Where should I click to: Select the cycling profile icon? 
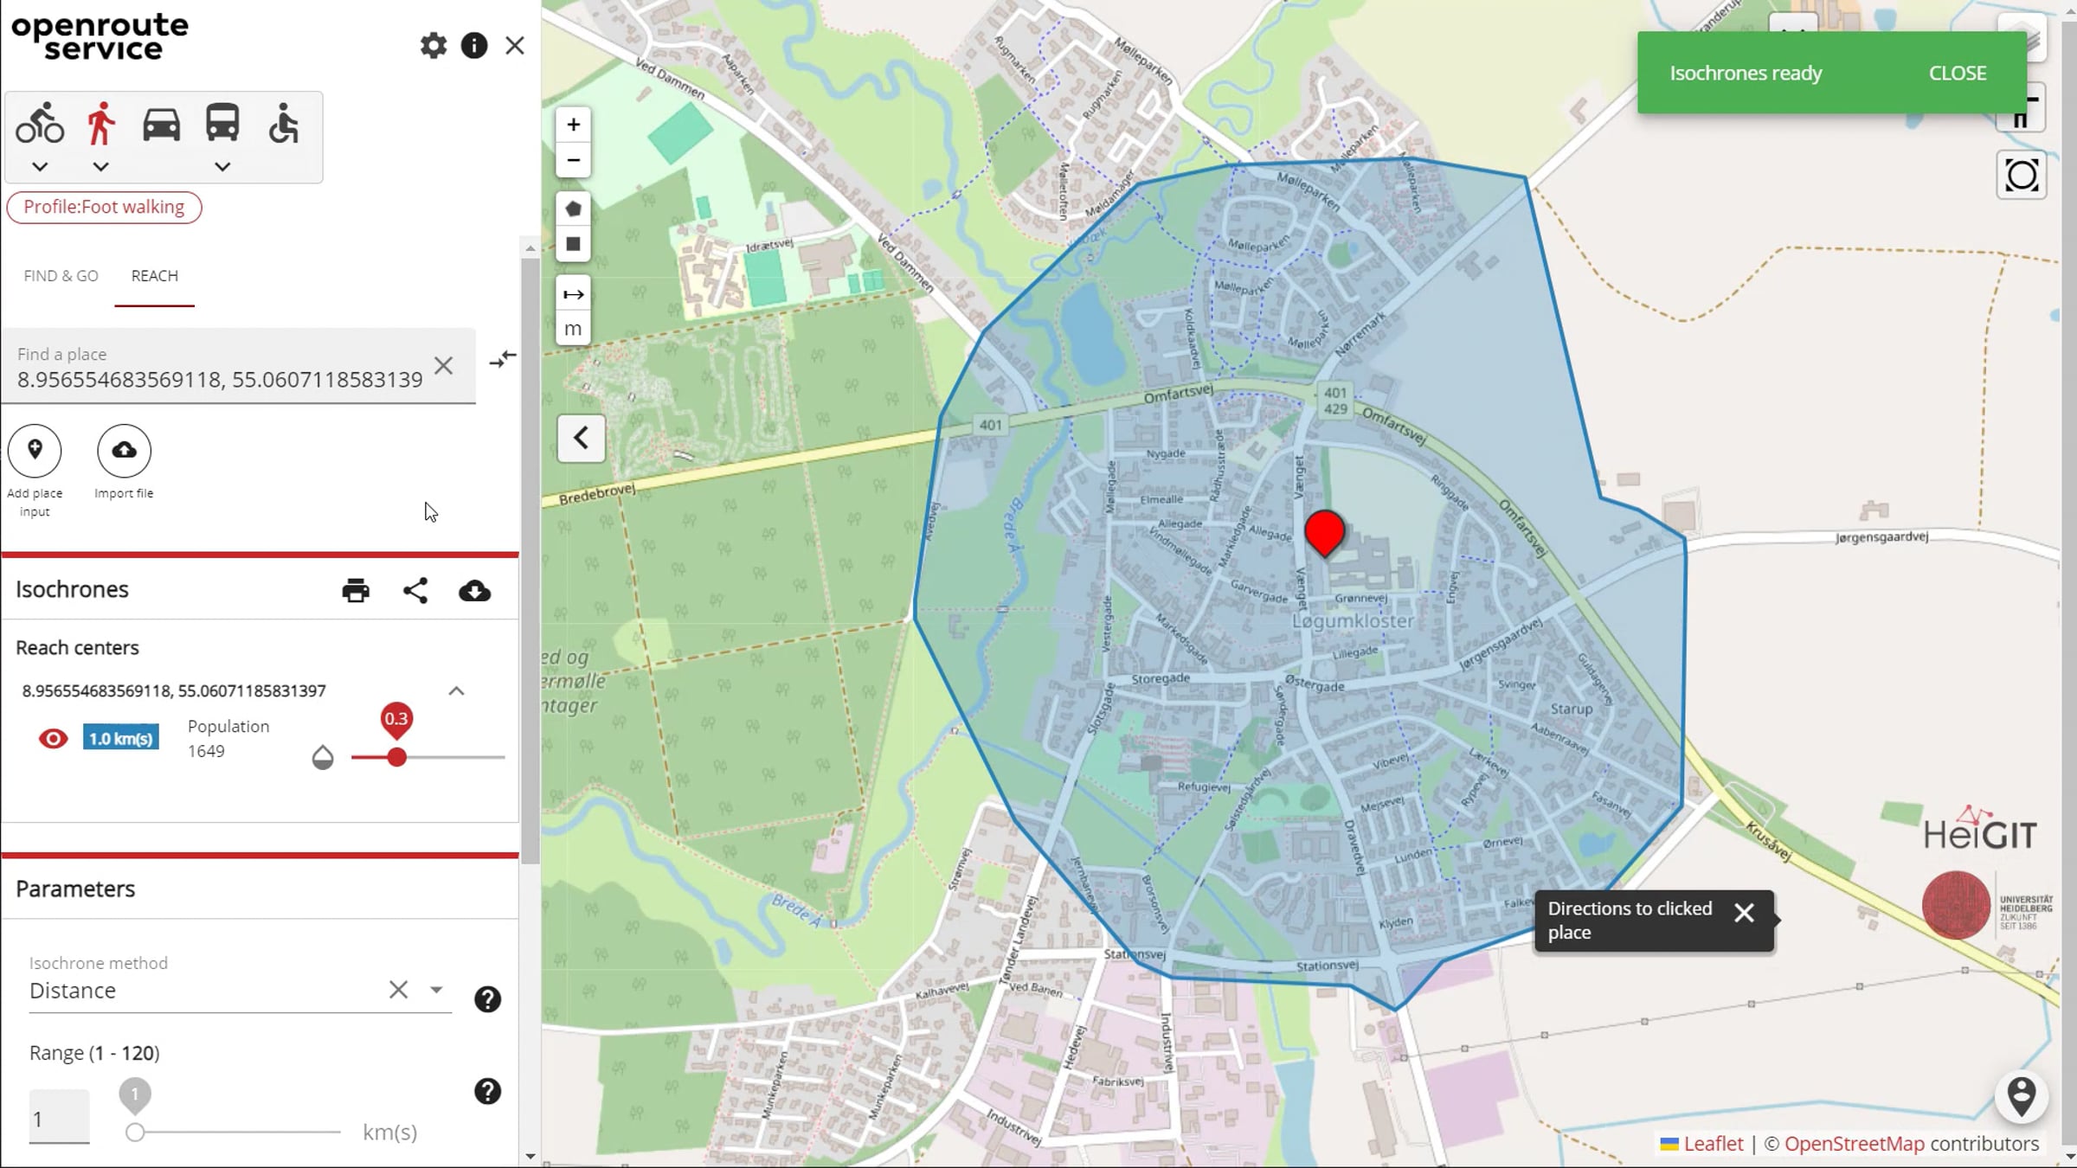40,124
